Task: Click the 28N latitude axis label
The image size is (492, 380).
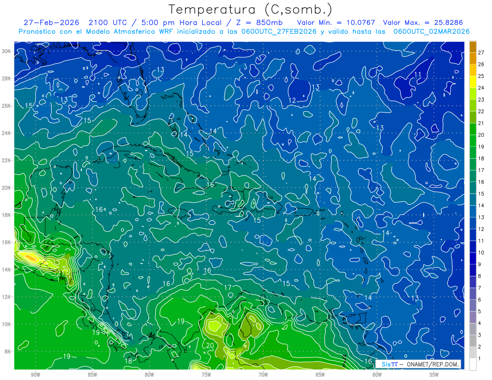Action: pos(7,78)
